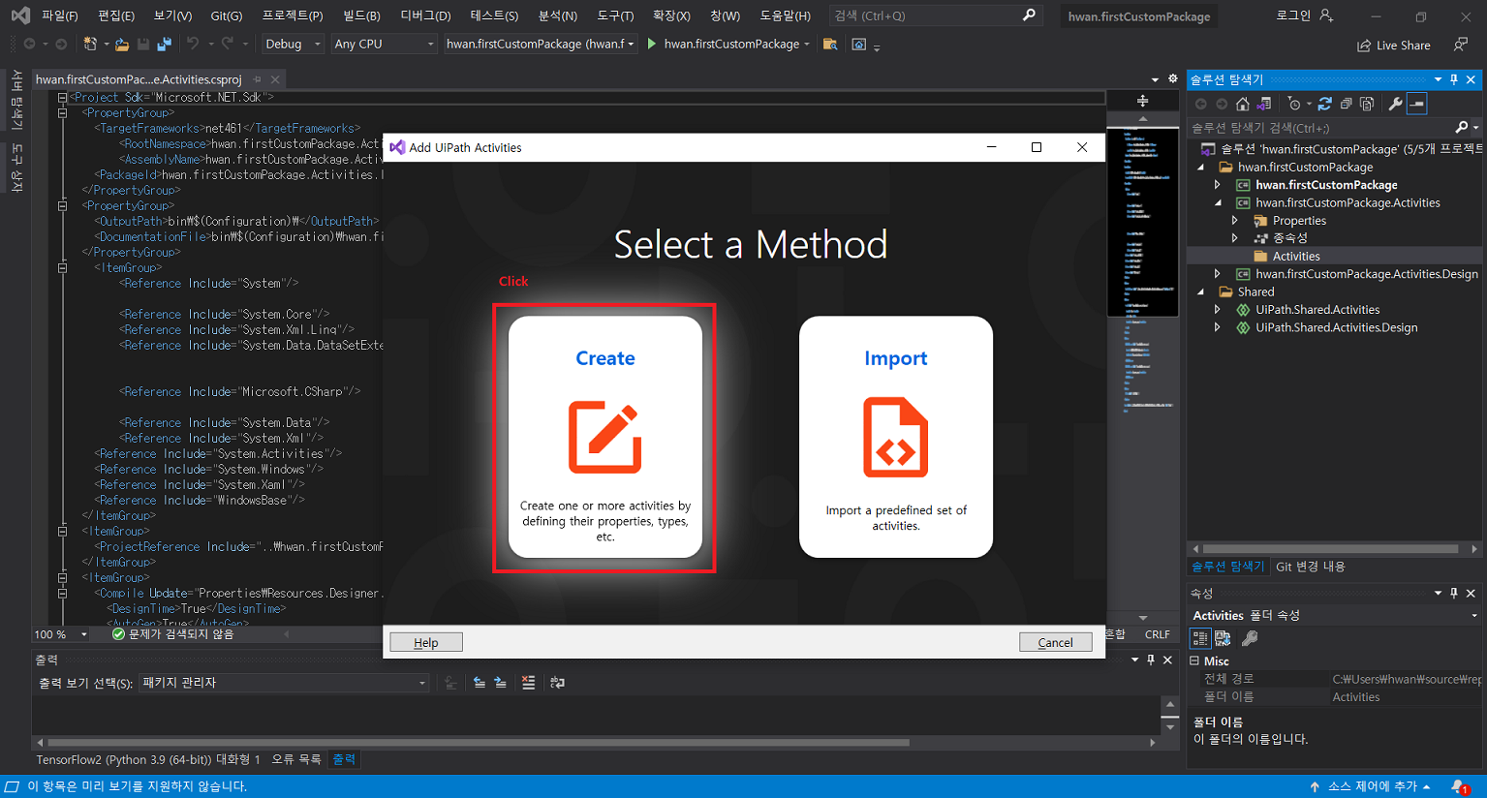Click the Help button in dialog
1487x798 pixels.
(x=426, y=642)
